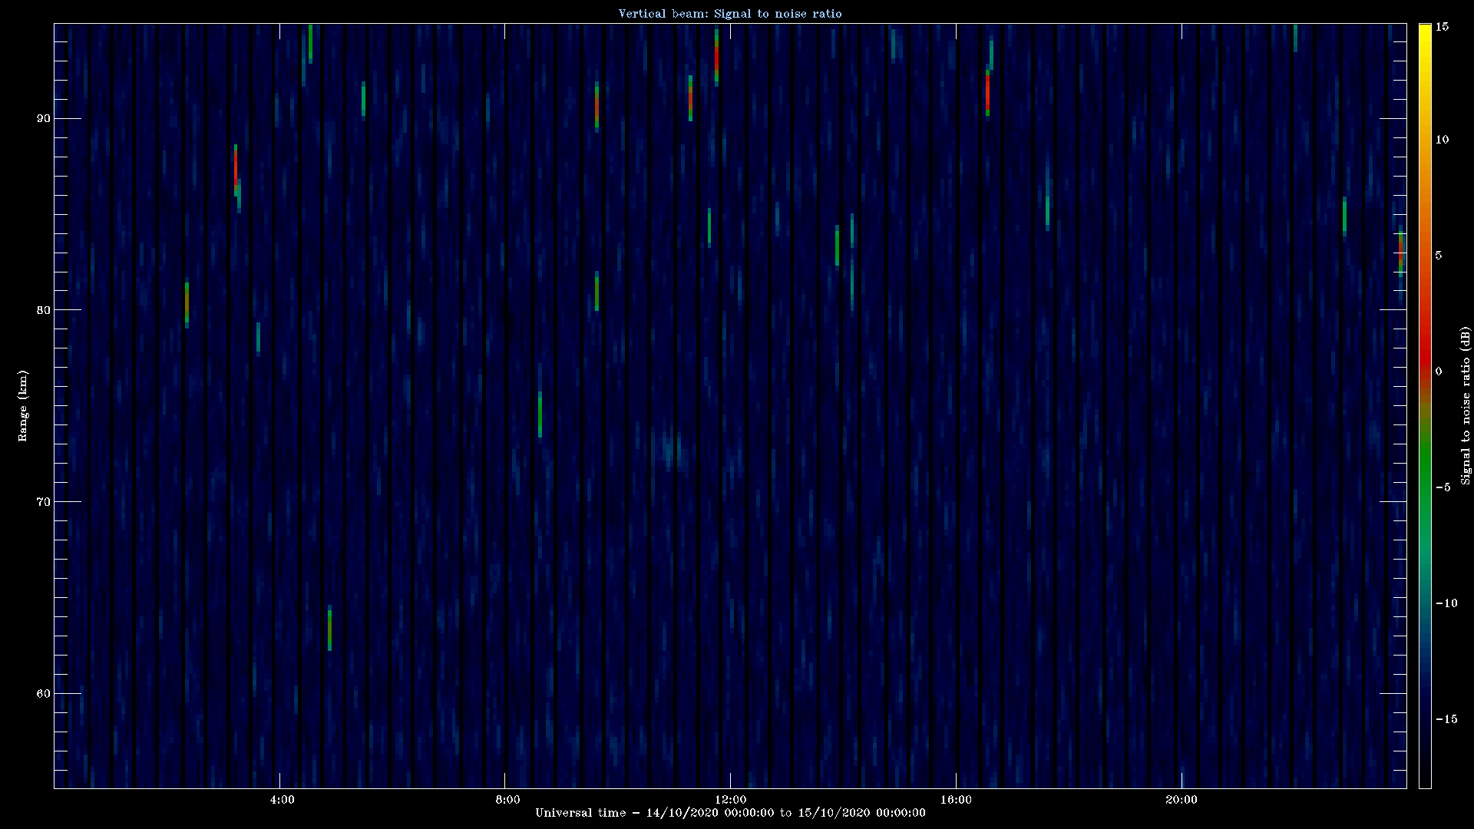Viewport: 1474px width, 829px height.
Task: Click the 70 km range tick label
Action: [x=43, y=502]
